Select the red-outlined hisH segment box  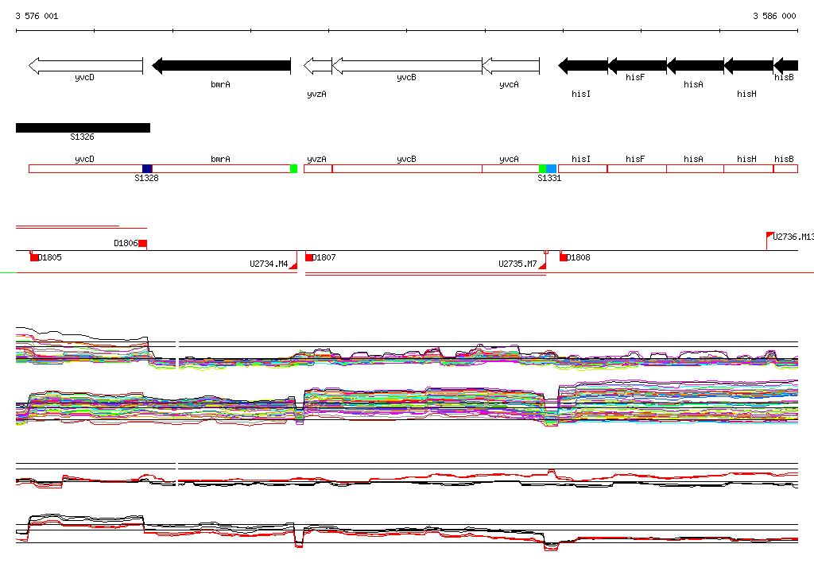[749, 168]
